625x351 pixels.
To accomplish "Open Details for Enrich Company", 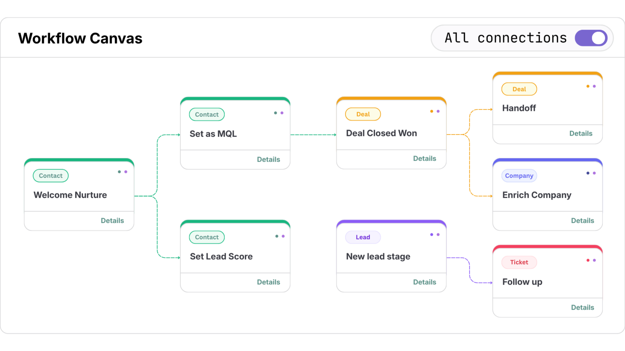I will coord(582,221).
